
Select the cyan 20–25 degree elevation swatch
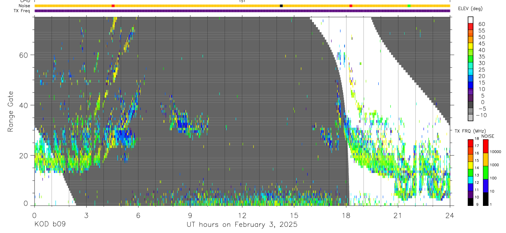(x=471, y=72)
